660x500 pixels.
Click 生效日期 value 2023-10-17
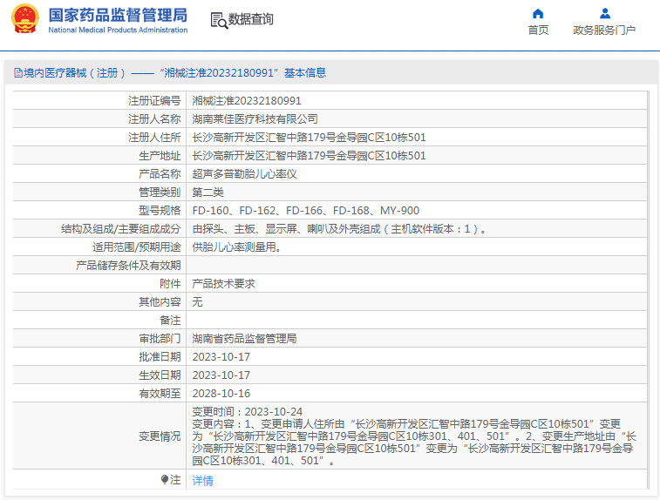coord(221,375)
